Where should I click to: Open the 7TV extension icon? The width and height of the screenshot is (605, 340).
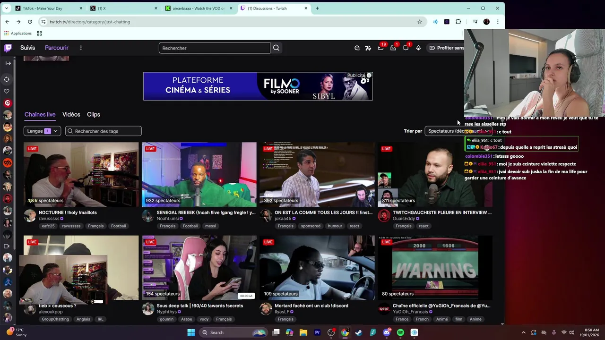tap(368, 48)
